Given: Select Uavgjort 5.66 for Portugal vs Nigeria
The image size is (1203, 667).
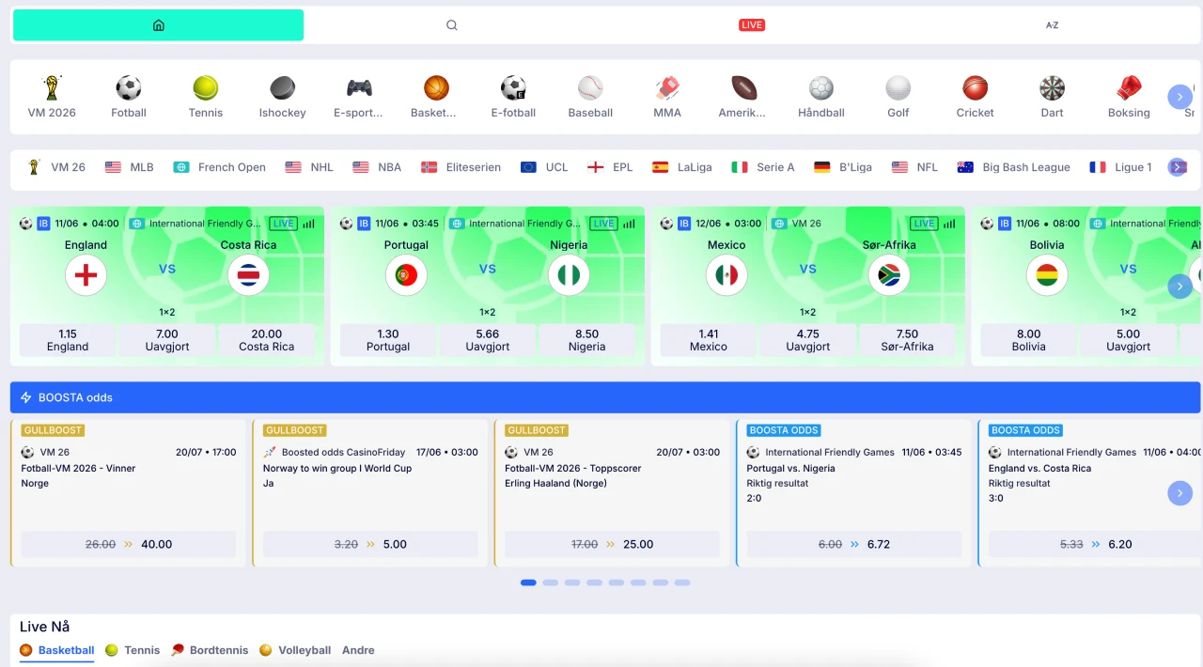Looking at the screenshot, I should [x=488, y=340].
